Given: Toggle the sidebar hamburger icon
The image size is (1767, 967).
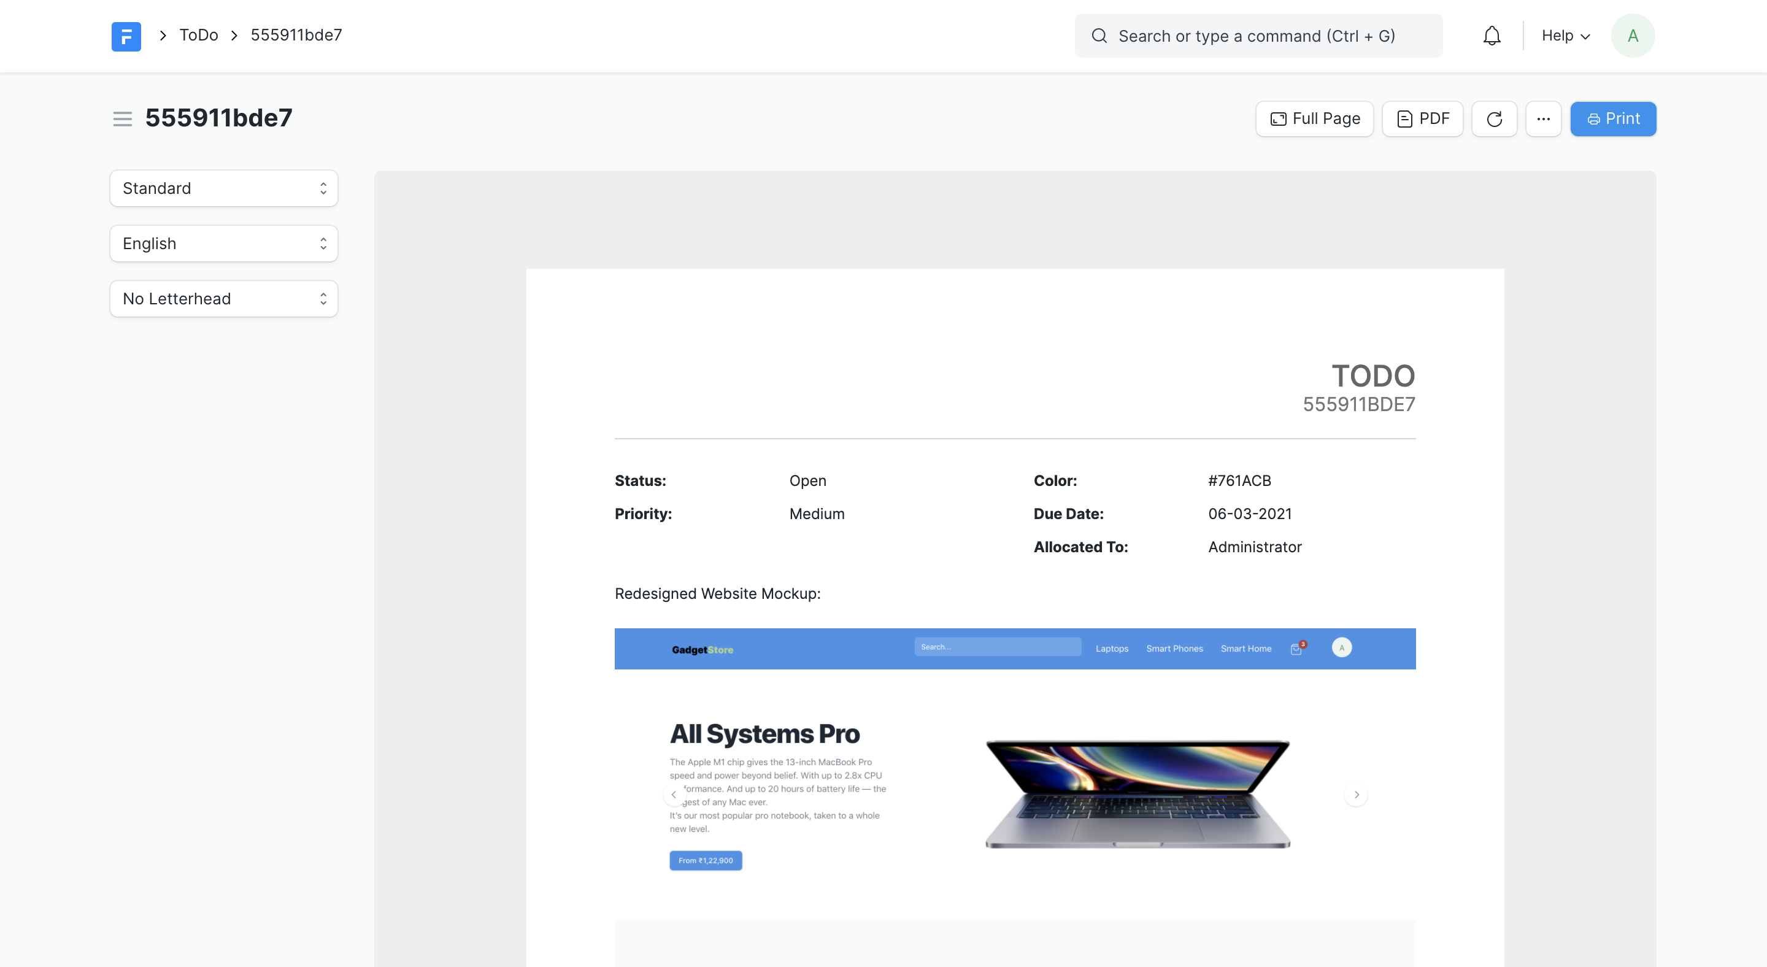Looking at the screenshot, I should [122, 119].
